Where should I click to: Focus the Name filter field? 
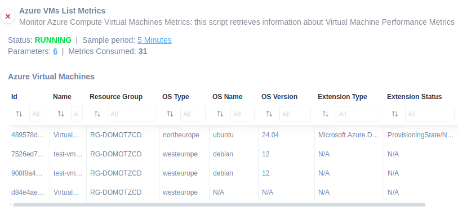click(77, 114)
